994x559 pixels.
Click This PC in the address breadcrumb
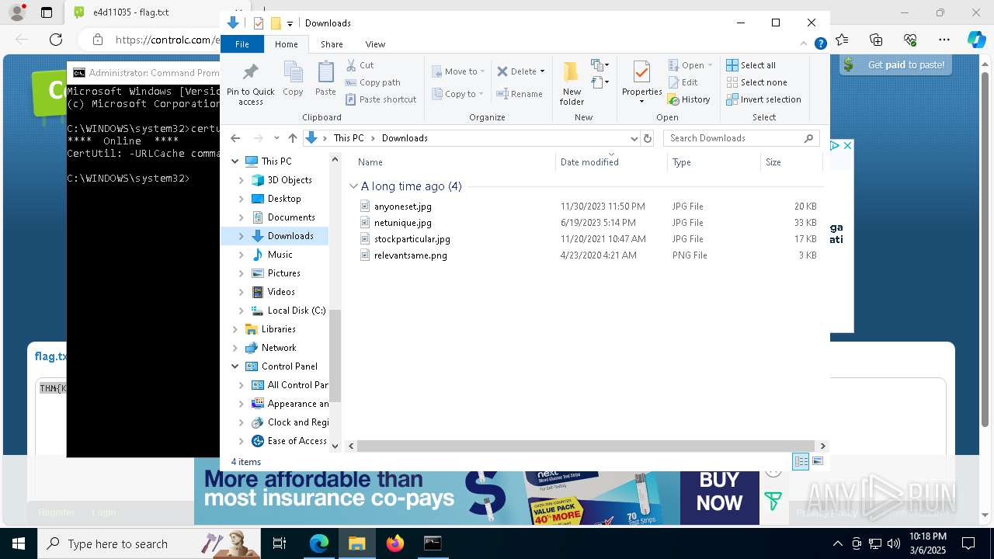(x=349, y=138)
